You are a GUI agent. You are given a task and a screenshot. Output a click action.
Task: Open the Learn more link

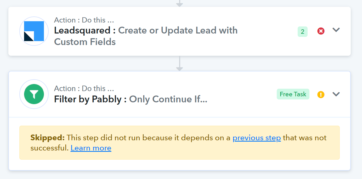click(91, 148)
